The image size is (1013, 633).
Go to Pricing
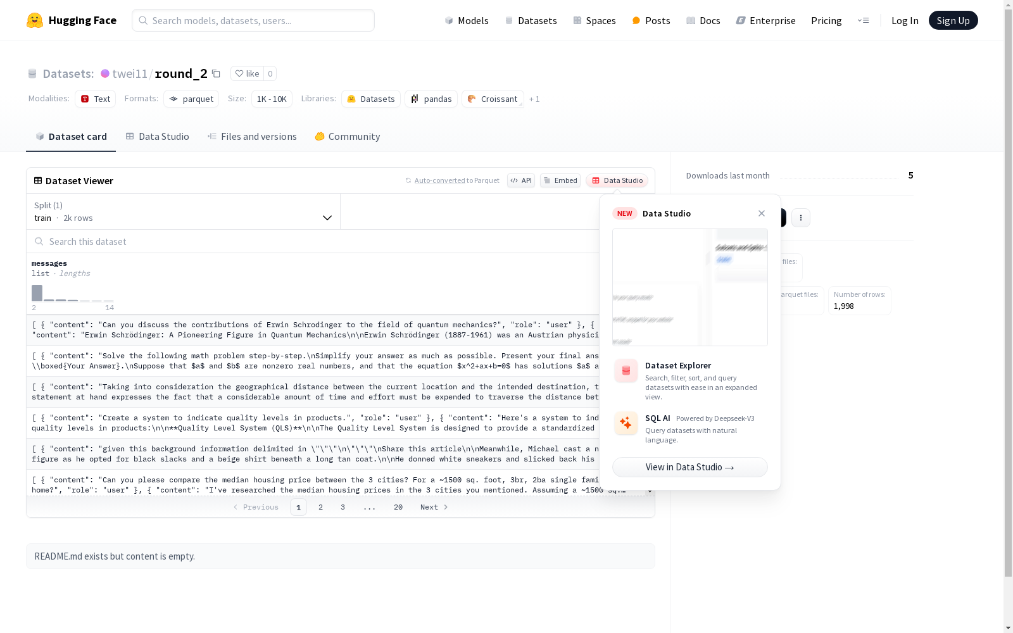point(826,20)
